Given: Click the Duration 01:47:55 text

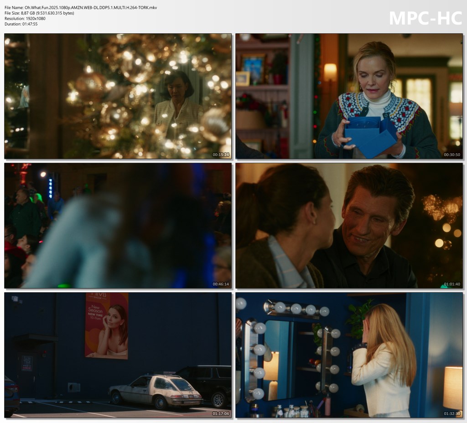Looking at the screenshot, I should [x=21, y=24].
